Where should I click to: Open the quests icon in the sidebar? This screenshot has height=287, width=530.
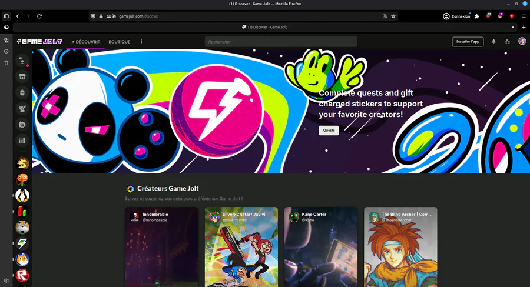(22, 108)
